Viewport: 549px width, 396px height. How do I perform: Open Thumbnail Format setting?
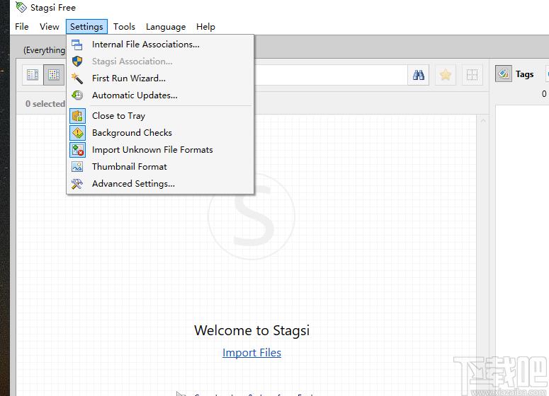[x=160, y=167]
